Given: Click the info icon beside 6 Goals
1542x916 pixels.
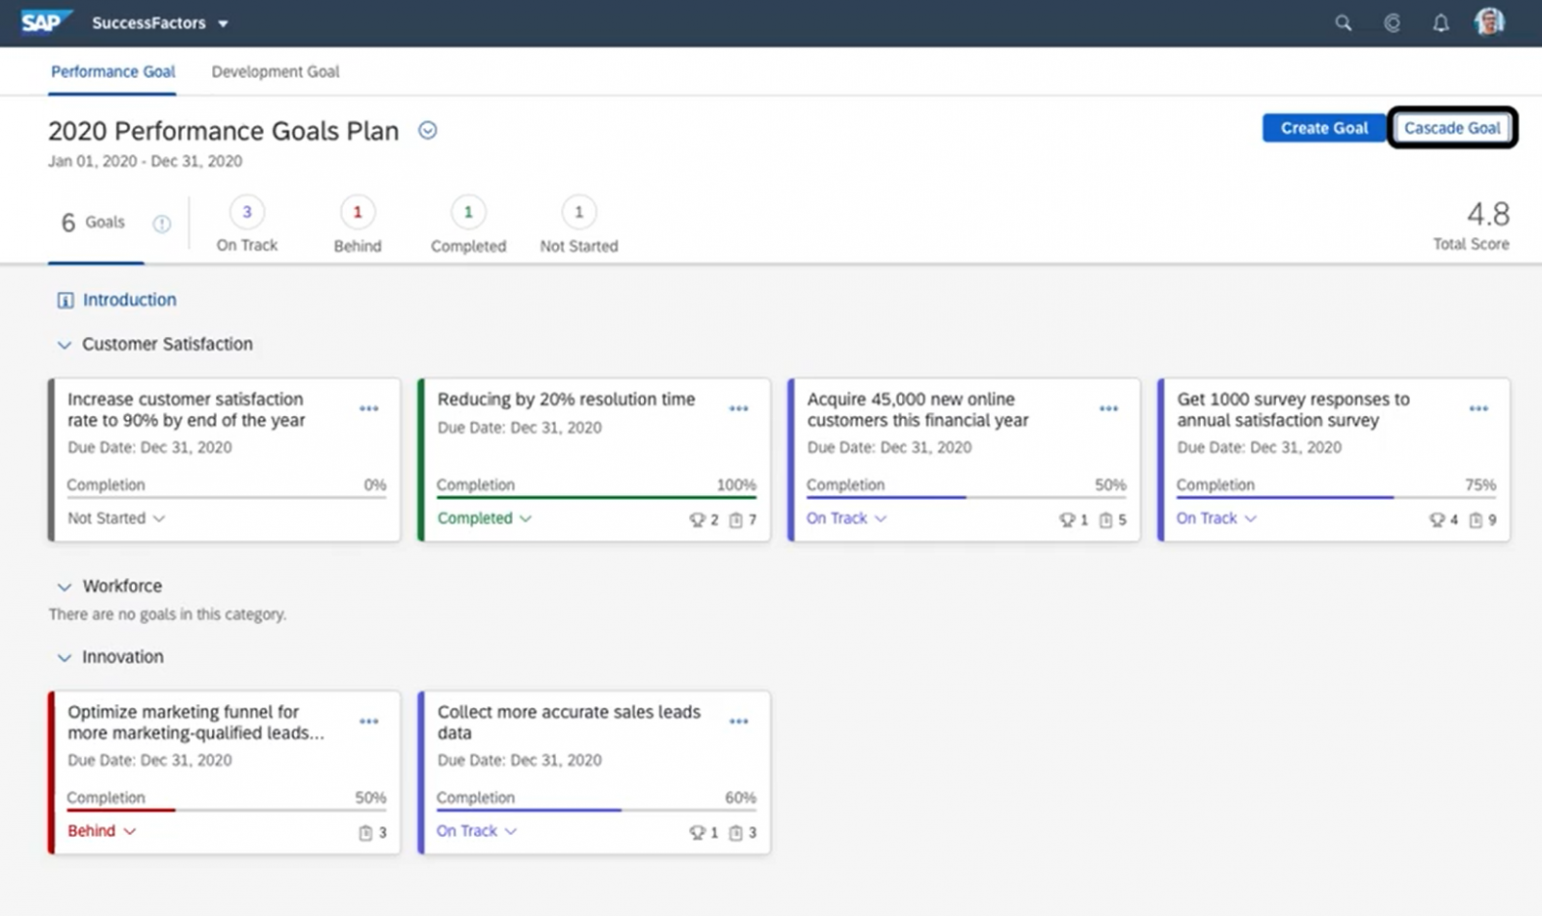Looking at the screenshot, I should pyautogui.click(x=162, y=223).
